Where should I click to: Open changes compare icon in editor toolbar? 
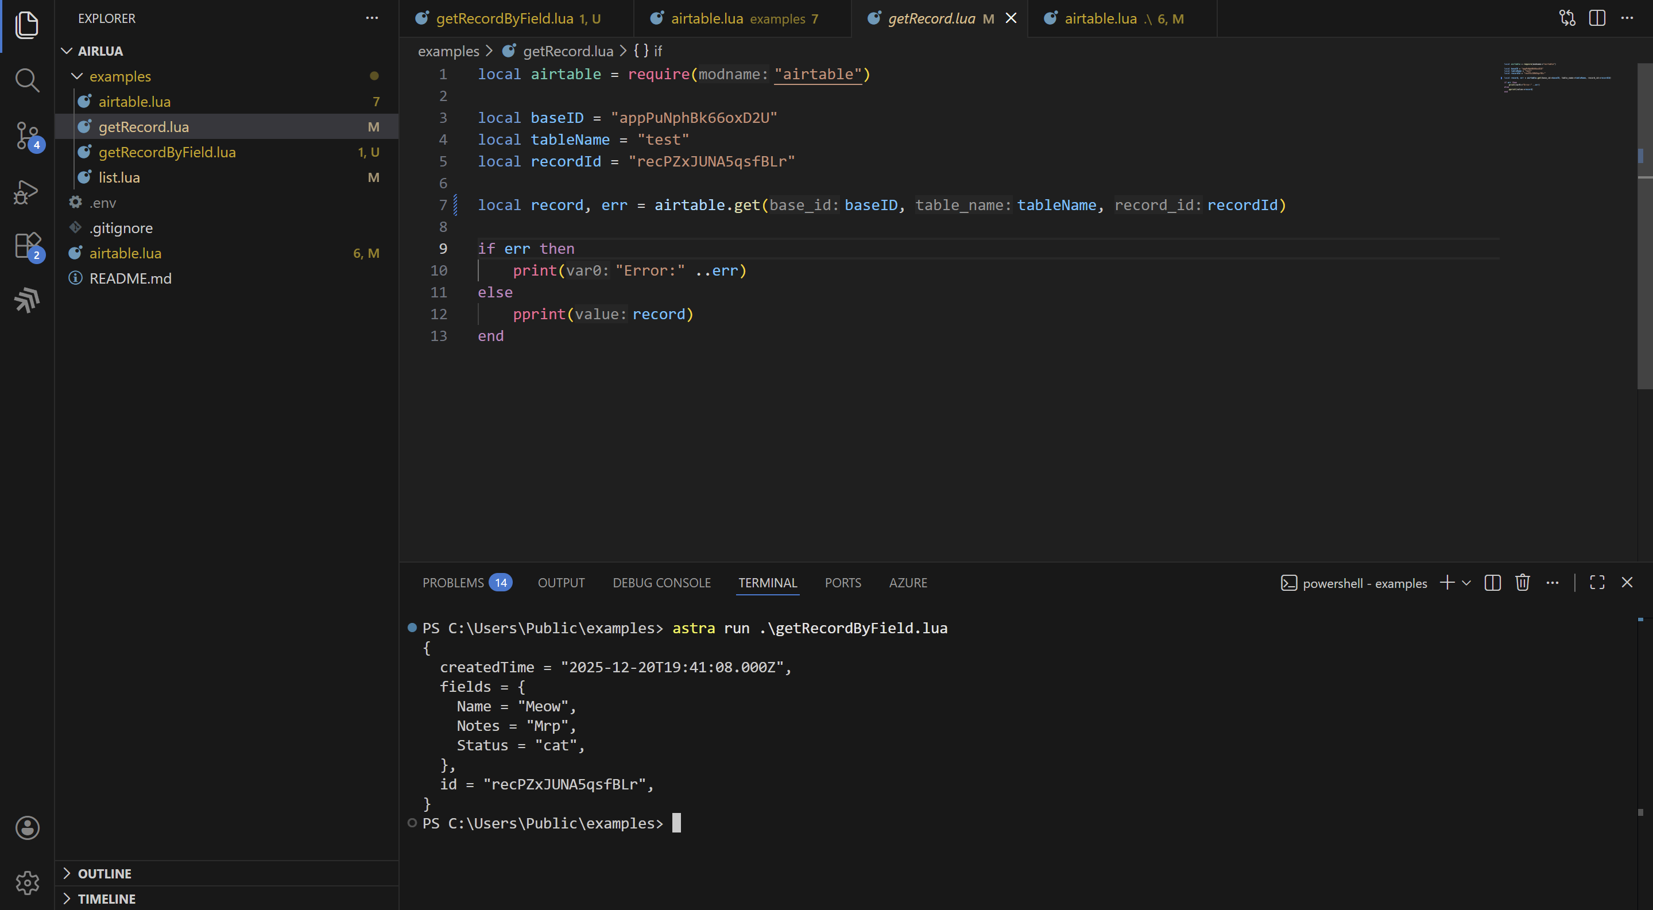1567,18
